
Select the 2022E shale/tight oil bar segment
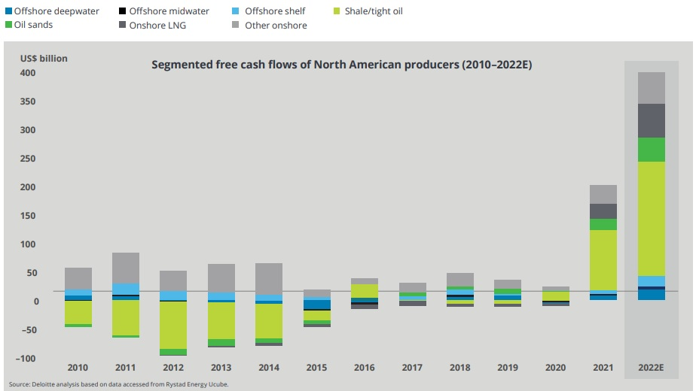651,218
